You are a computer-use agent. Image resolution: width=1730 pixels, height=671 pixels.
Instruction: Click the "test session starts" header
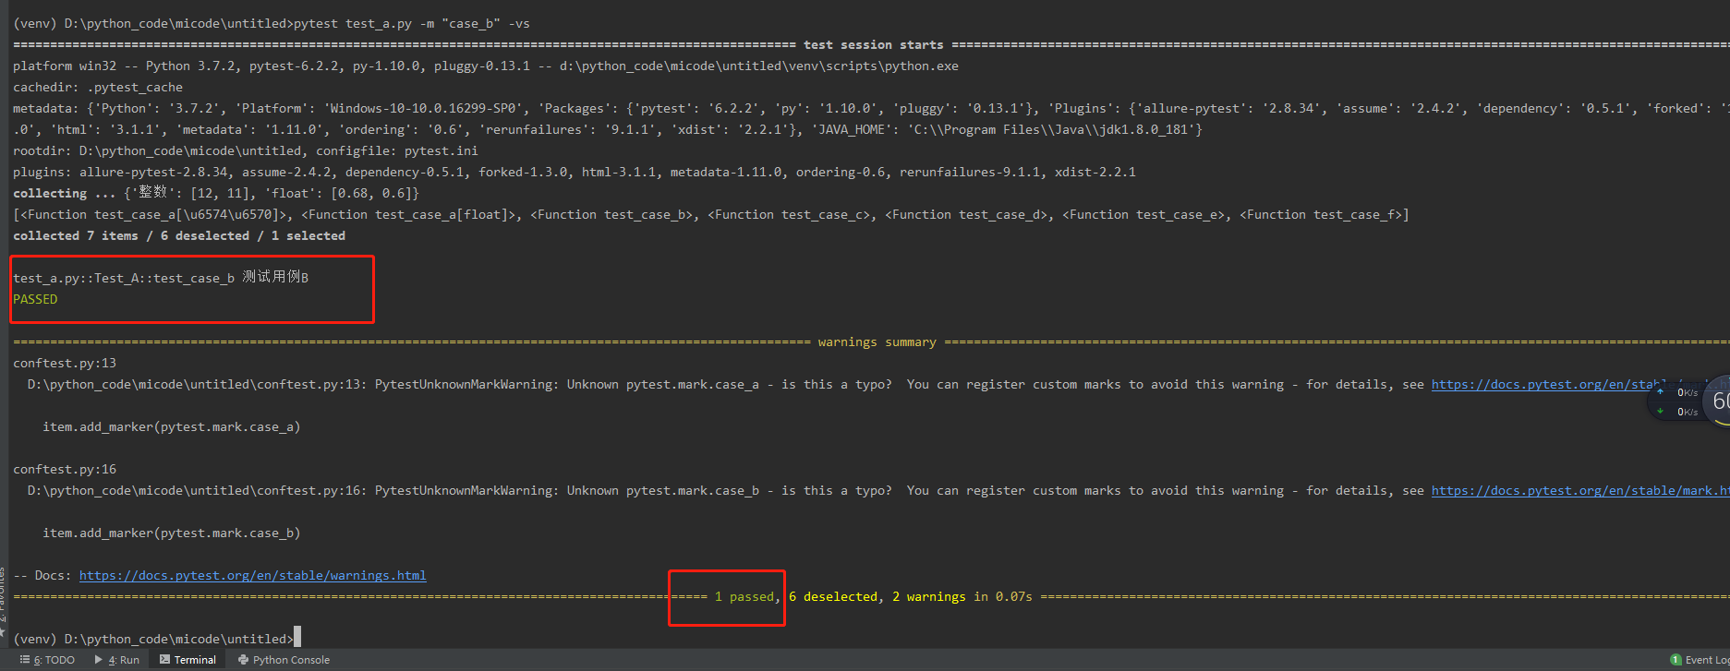point(873,44)
